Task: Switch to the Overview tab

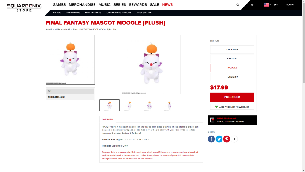Action: tap(108, 119)
